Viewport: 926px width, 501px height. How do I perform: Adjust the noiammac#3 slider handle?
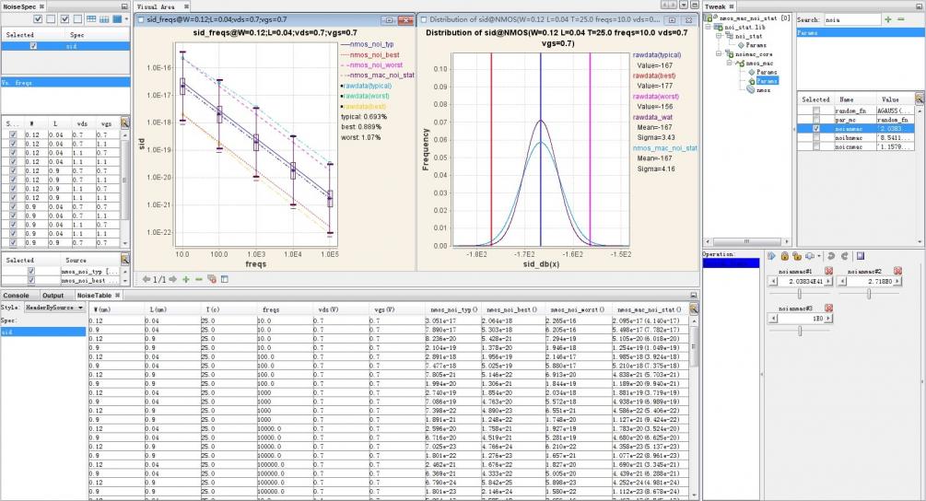(800, 331)
